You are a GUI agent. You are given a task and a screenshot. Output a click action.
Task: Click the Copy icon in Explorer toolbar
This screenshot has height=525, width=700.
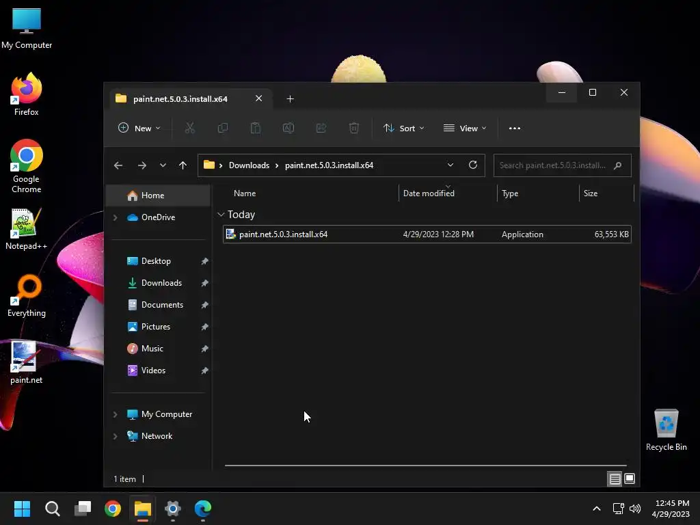pyautogui.click(x=222, y=129)
